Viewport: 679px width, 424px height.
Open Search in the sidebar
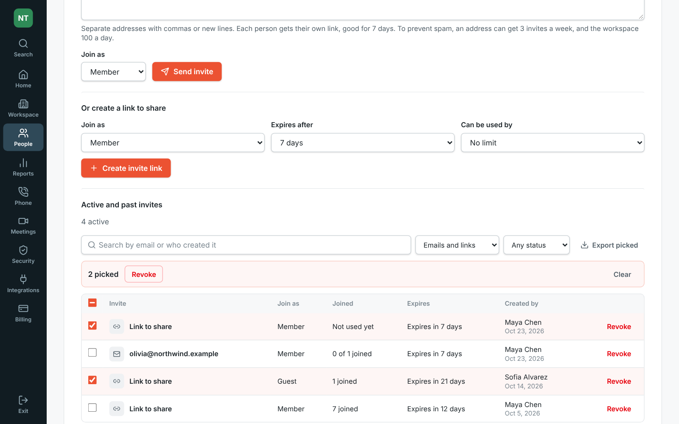(23, 48)
